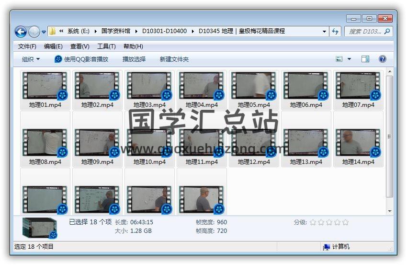Open the help question mark icon
This screenshot has height=265, width=407.
[x=382, y=59]
